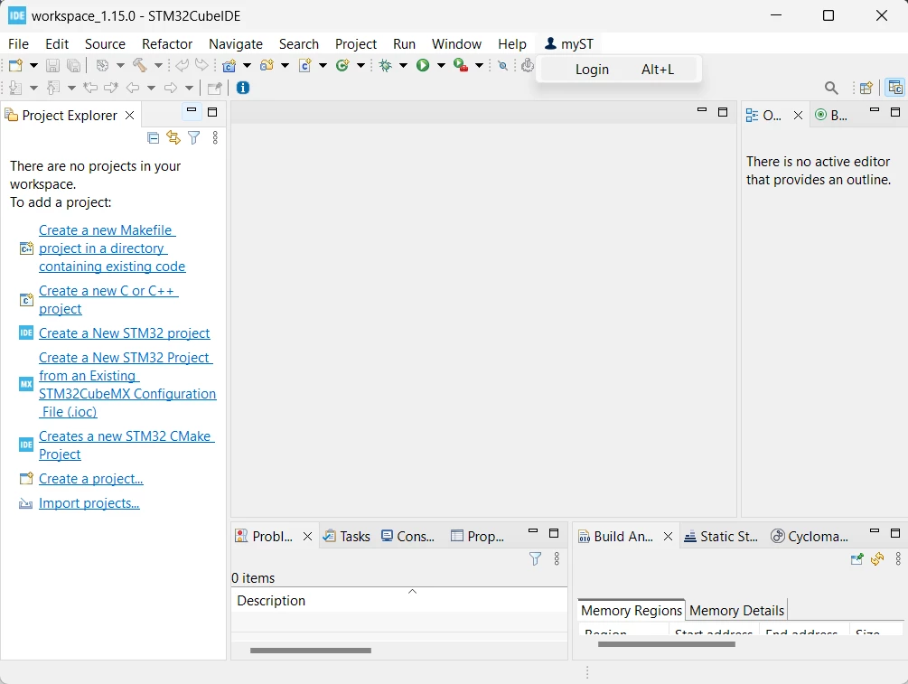
Task: Open the Navigate menu
Action: point(236,44)
